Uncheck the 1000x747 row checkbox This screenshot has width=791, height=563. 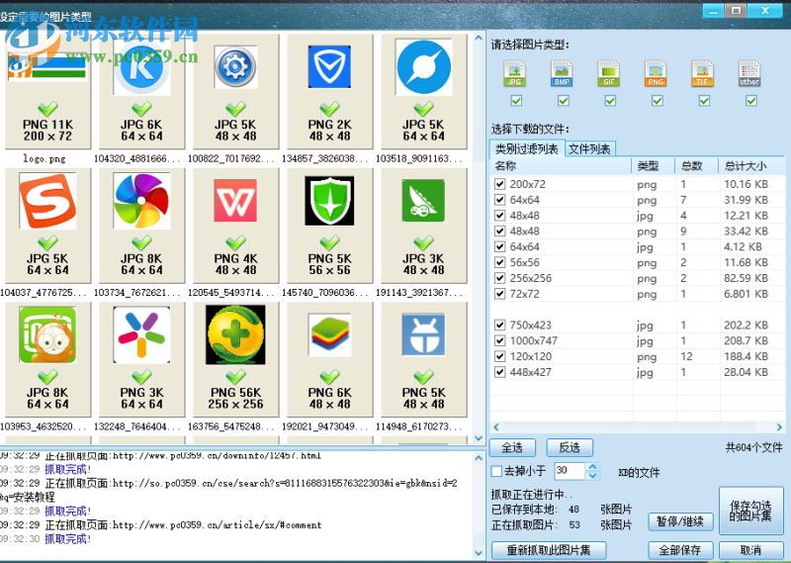[x=499, y=340]
